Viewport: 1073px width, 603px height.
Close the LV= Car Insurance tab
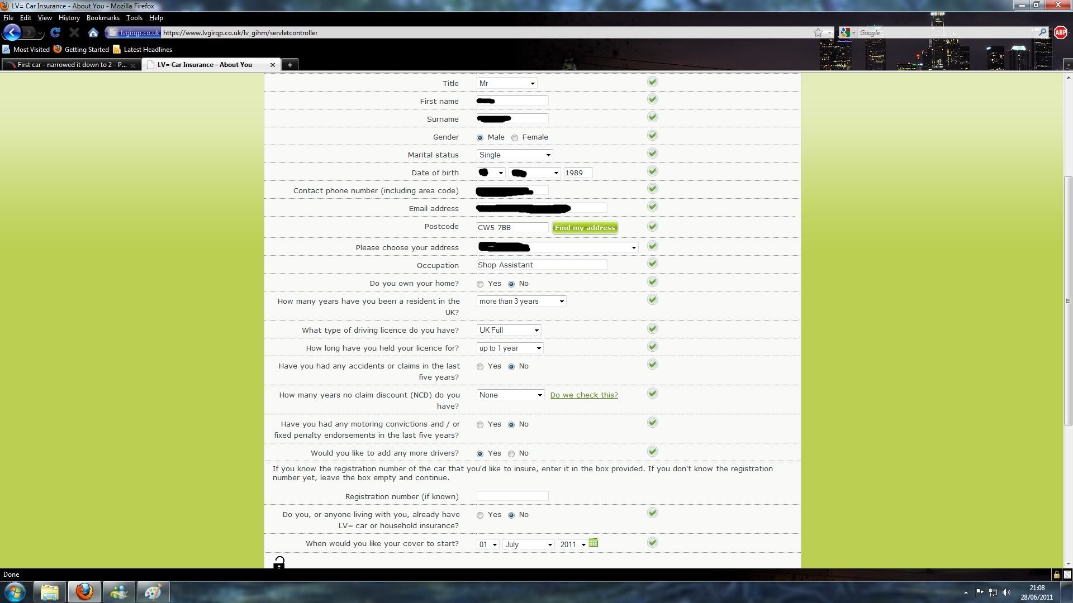273,65
